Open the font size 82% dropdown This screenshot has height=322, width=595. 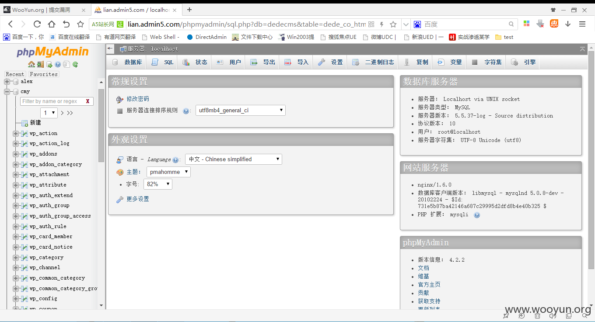[x=158, y=184]
